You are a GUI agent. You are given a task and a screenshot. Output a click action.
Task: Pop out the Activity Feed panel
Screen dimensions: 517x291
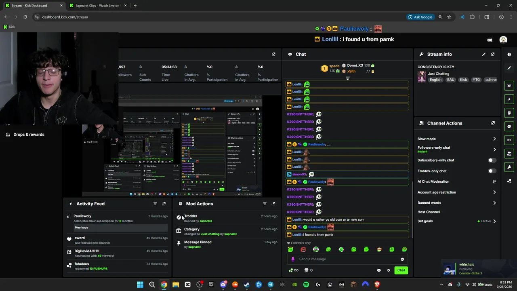pyautogui.click(x=164, y=204)
